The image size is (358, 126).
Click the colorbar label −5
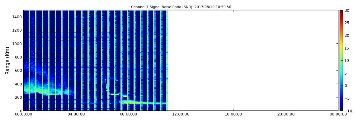pos(347,98)
